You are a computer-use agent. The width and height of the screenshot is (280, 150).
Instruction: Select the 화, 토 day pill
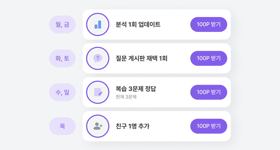pyautogui.click(x=62, y=58)
